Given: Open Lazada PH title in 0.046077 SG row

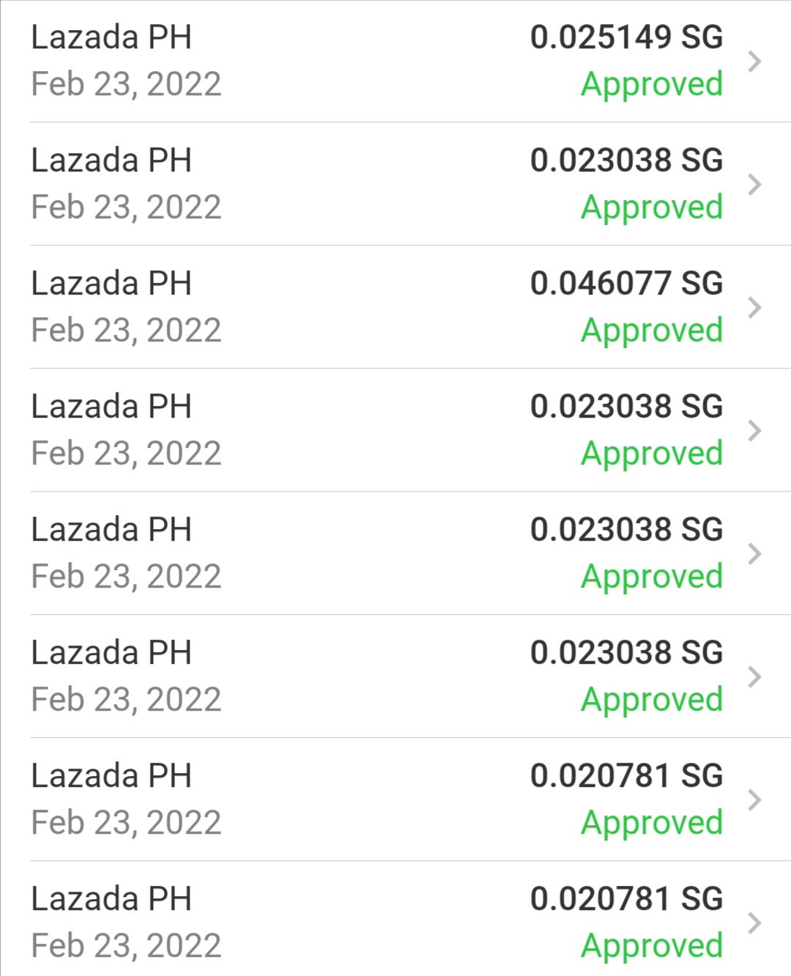Looking at the screenshot, I should tap(111, 284).
